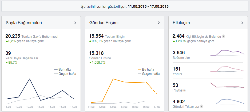Click info icon next to Gönderi Tıklaması
This screenshot has width=250, height=112.
coord(201,106)
